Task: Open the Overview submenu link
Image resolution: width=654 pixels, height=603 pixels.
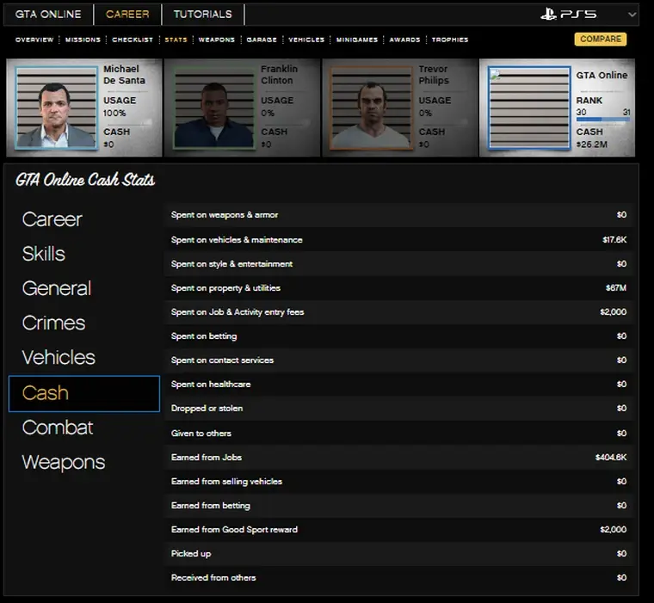Action: pyautogui.click(x=34, y=40)
